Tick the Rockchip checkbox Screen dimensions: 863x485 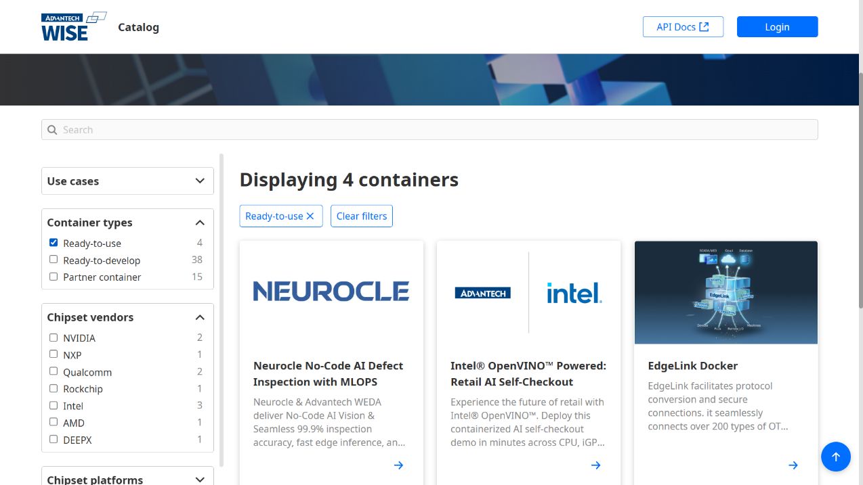(54, 388)
